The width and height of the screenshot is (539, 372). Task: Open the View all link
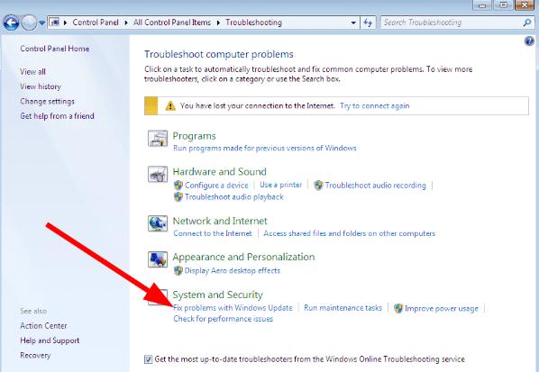tap(32, 72)
